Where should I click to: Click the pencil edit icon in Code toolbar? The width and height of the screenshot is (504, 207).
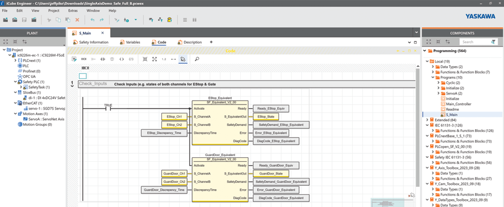pyautogui.click(x=74, y=59)
